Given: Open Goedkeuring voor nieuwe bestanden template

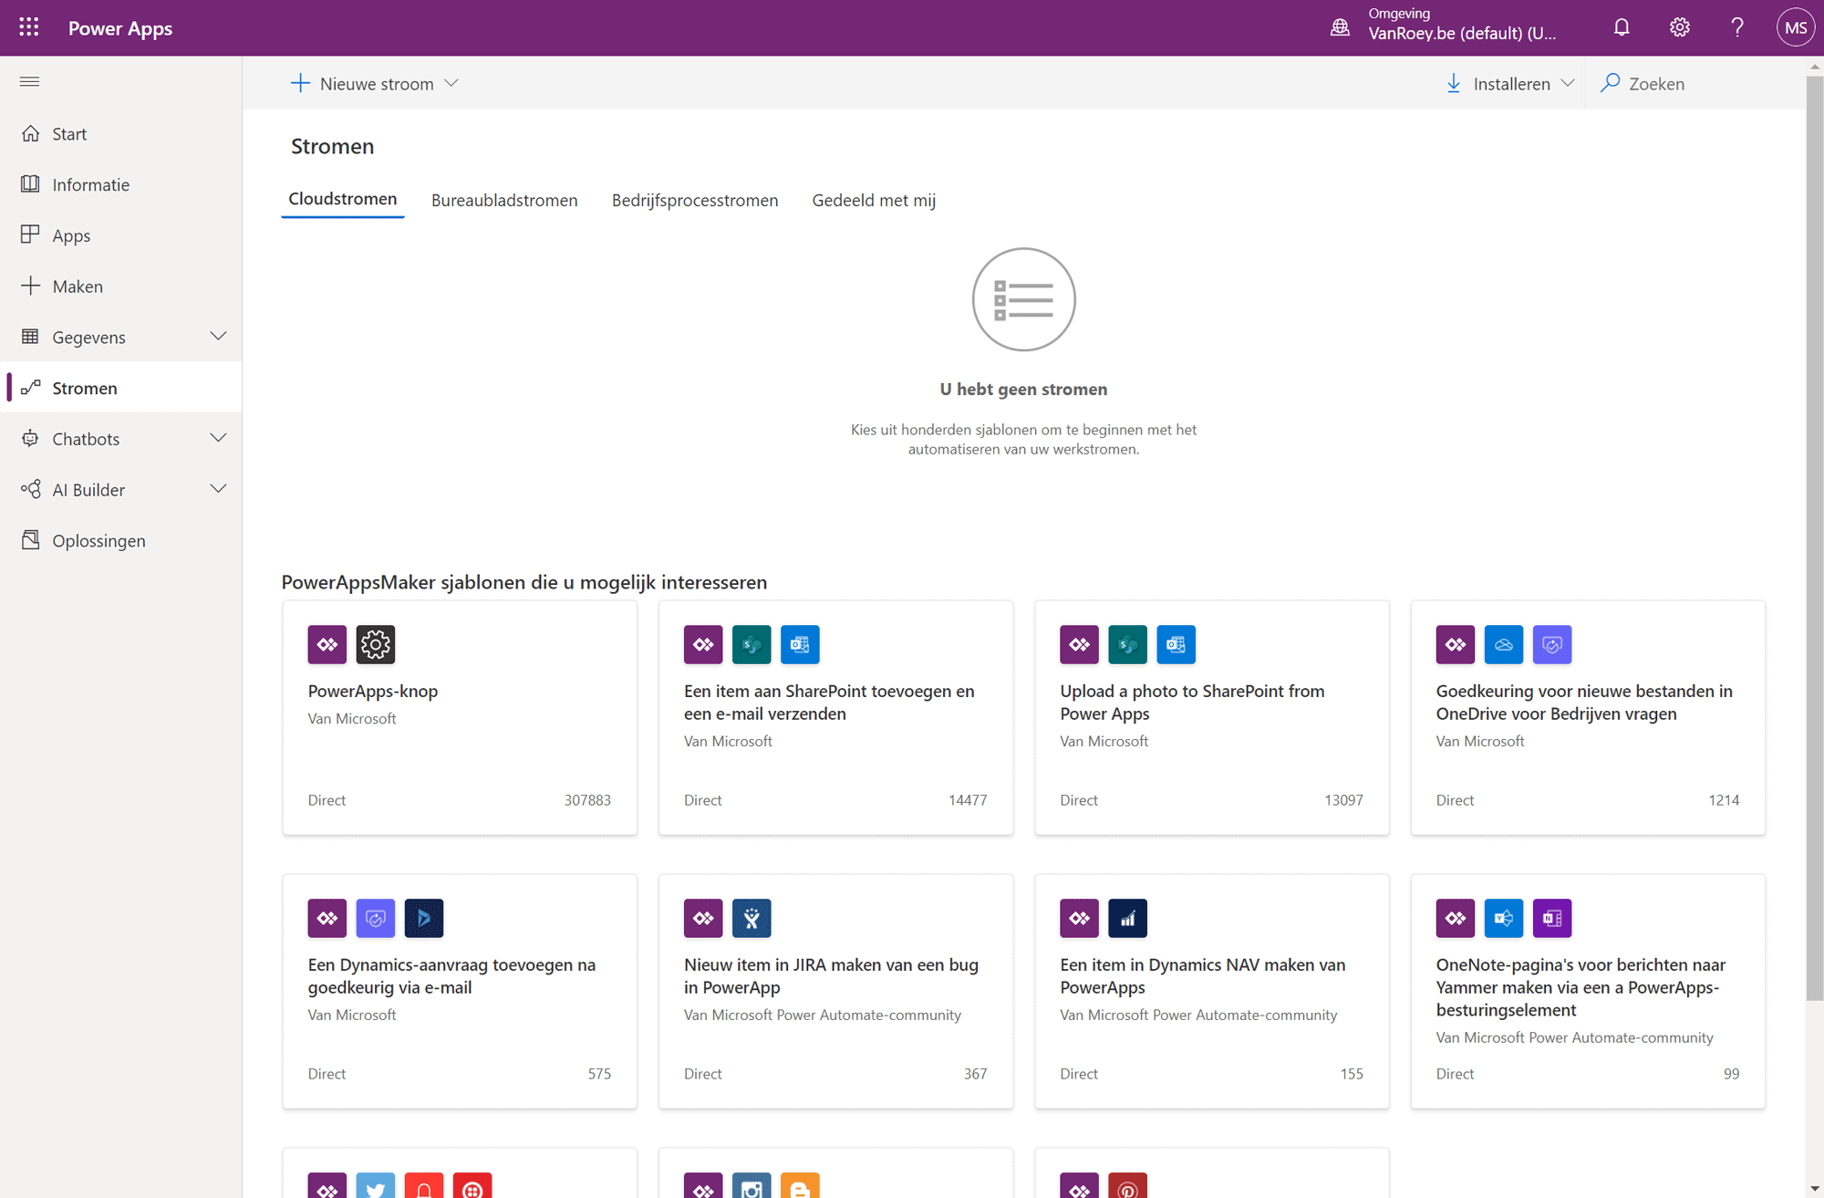Looking at the screenshot, I should 1588,717.
